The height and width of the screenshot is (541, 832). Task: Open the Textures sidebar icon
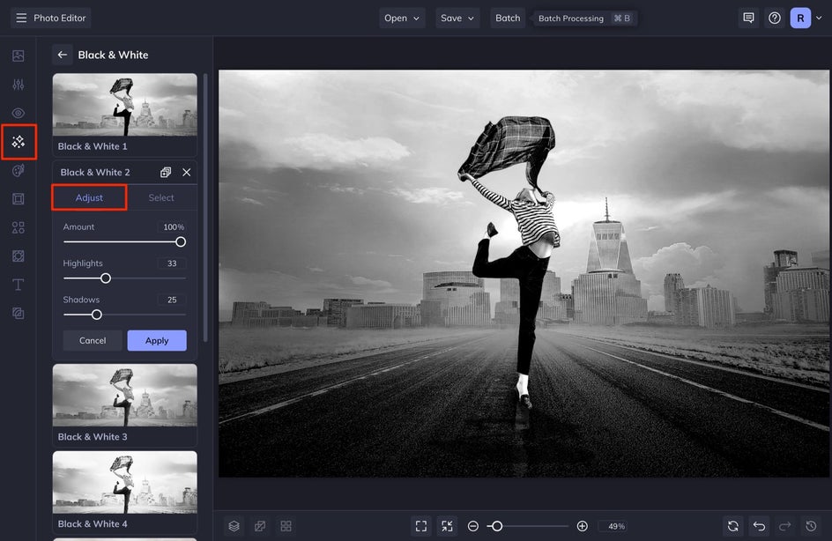(18, 256)
